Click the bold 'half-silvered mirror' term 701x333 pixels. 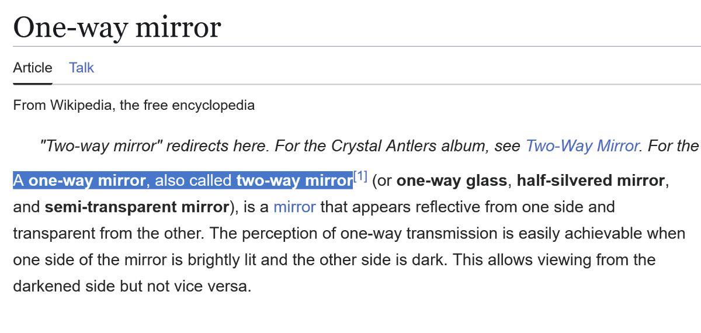point(591,181)
